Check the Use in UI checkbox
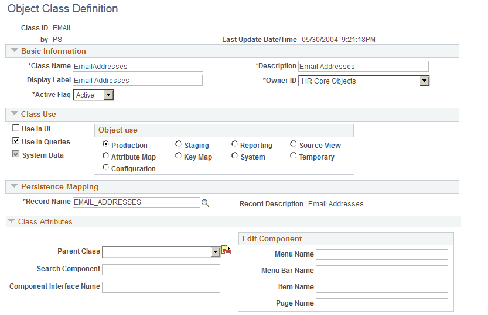This screenshot has height=315, width=488. pos(16,127)
